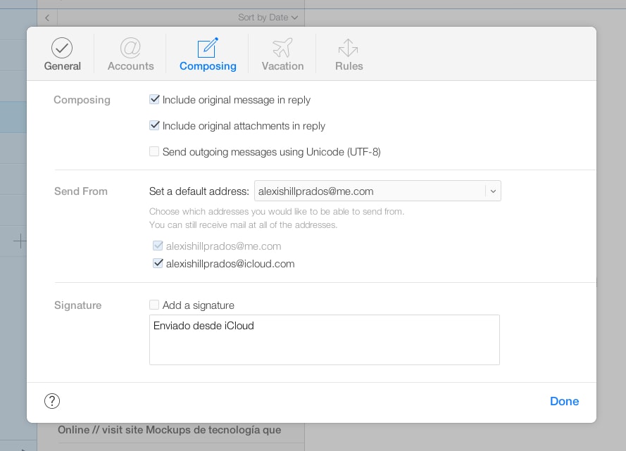This screenshot has height=451, width=626.
Task: Click the plus icon in left sidebar
Action: [x=20, y=241]
